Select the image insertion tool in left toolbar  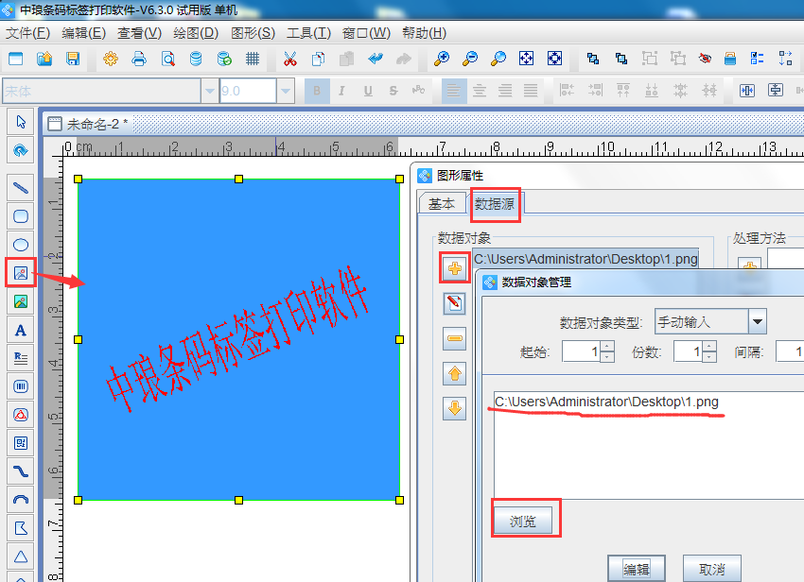click(x=21, y=273)
